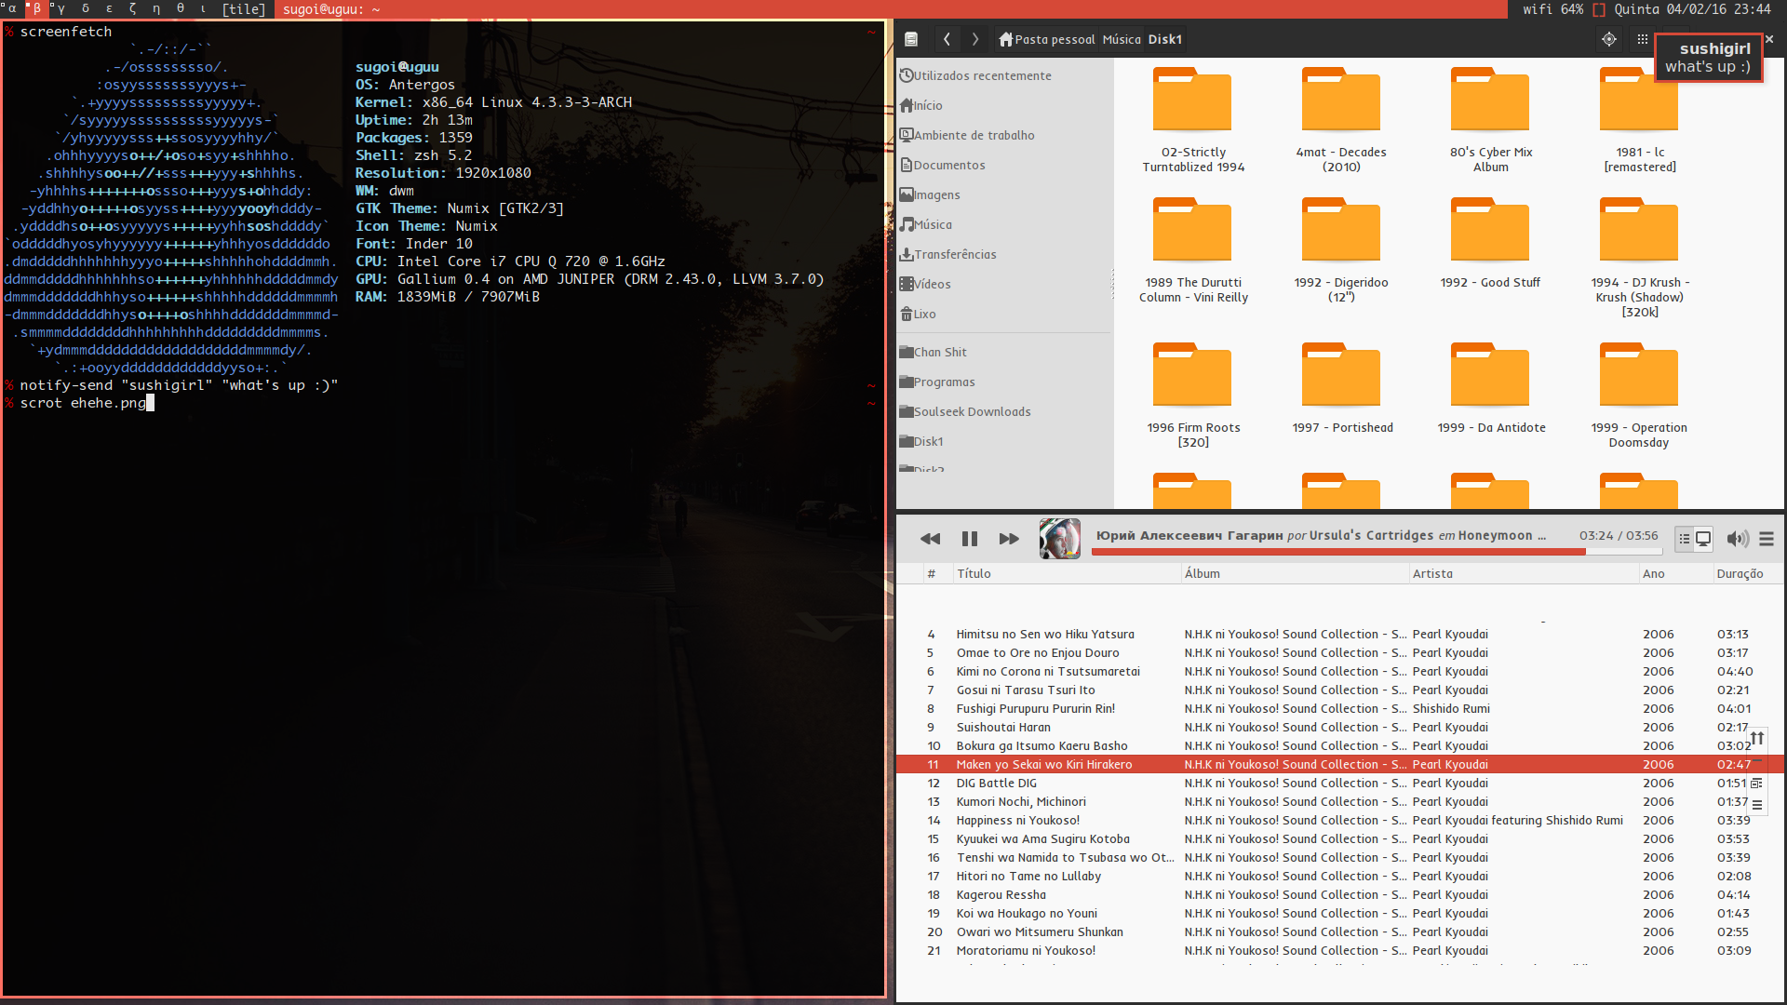The height and width of the screenshot is (1005, 1787).
Task: Sort the tracks by Duração column
Action: (1739, 573)
